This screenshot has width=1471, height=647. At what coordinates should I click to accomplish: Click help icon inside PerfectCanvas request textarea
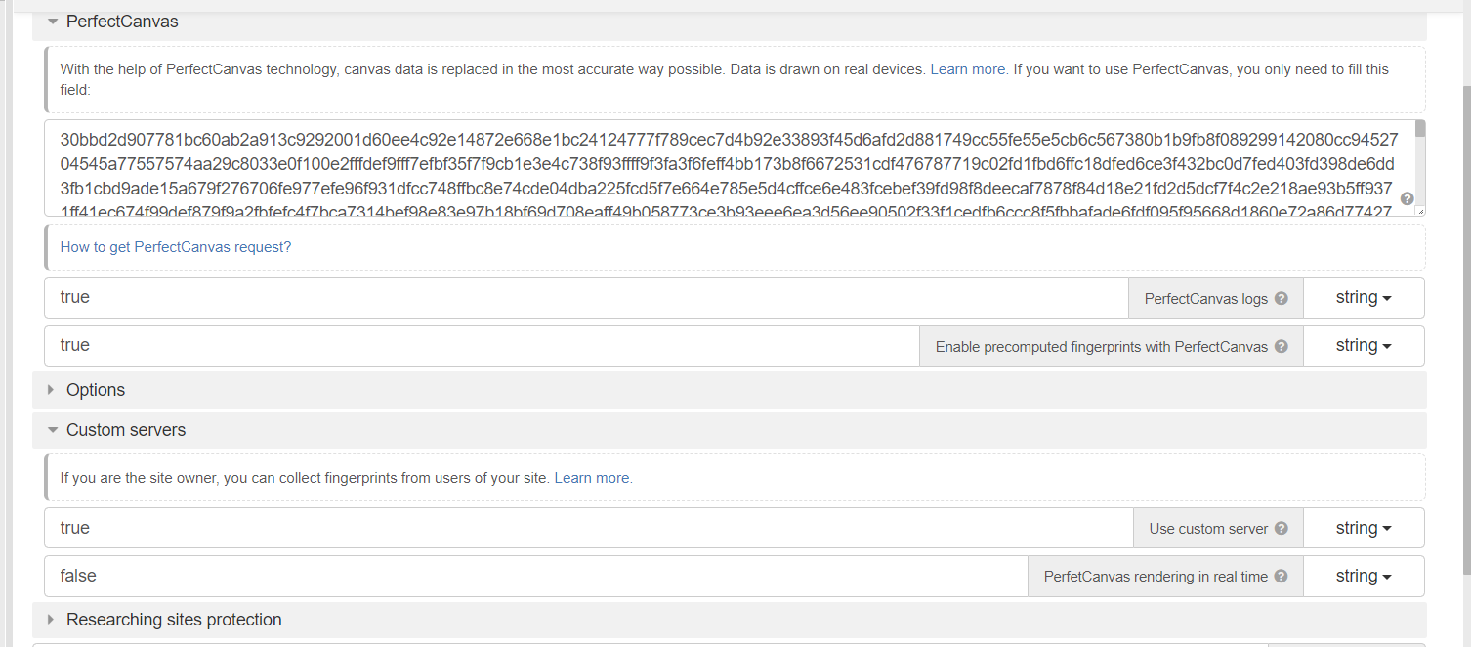click(x=1407, y=198)
